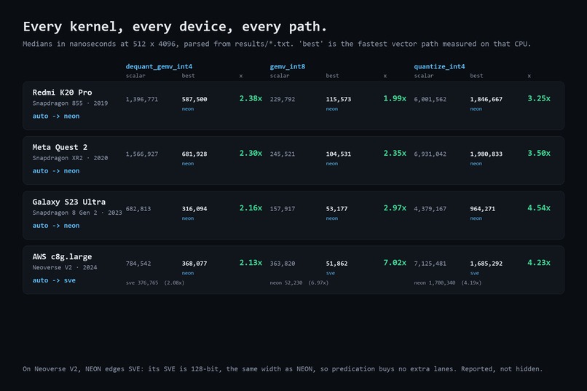The width and height of the screenshot is (587, 391).
Task: Click 'auto -> sve' under AWS c8g.large
Action: [x=54, y=280]
